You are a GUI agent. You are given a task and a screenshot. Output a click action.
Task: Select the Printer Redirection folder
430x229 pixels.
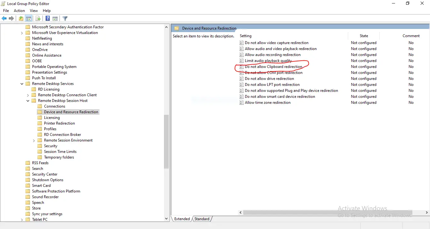[x=59, y=123]
